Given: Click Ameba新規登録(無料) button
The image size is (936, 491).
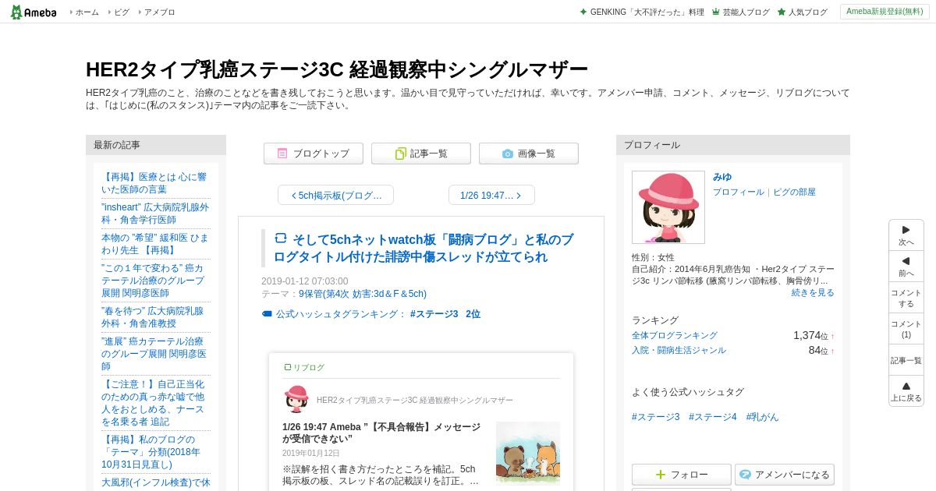Looking at the screenshot, I should (885, 12).
